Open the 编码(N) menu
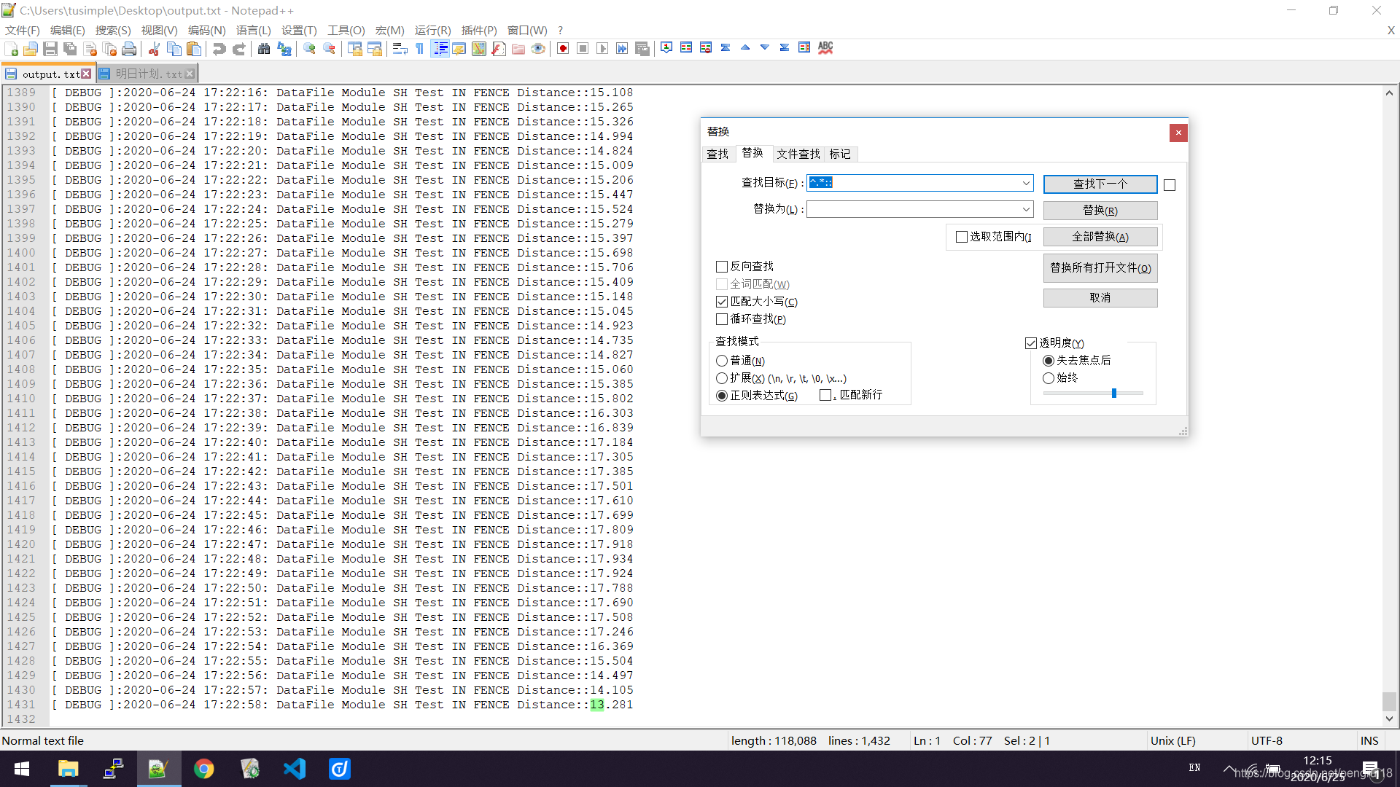Viewport: 1400px width, 787px height. (206, 30)
